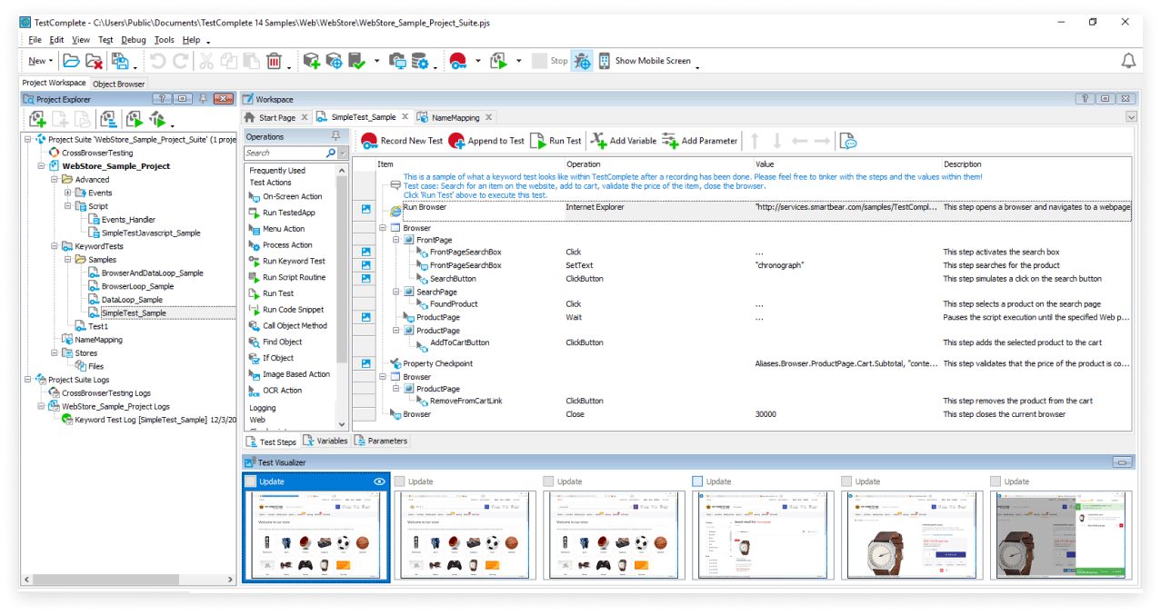Collapse the Stores node in the tree
Viewport: 1161px width, 615px height.
[55, 353]
